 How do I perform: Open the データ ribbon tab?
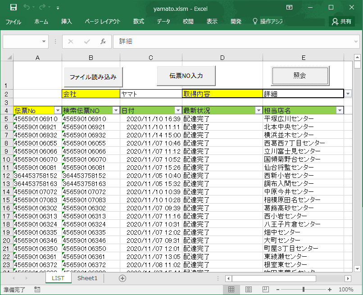(163, 22)
